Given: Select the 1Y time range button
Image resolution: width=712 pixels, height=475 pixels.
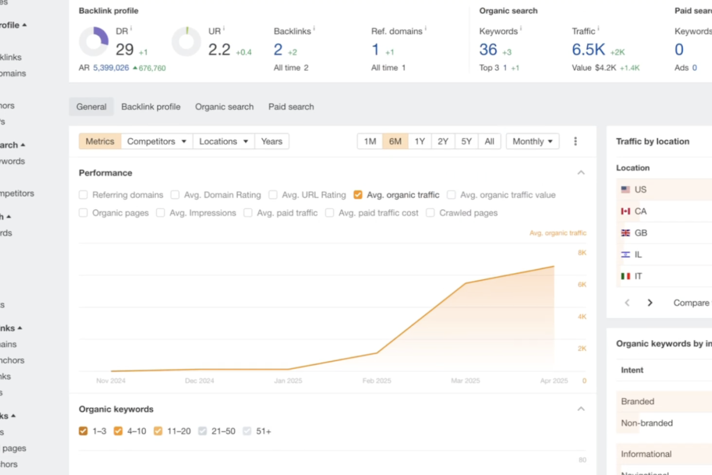Looking at the screenshot, I should click(419, 141).
